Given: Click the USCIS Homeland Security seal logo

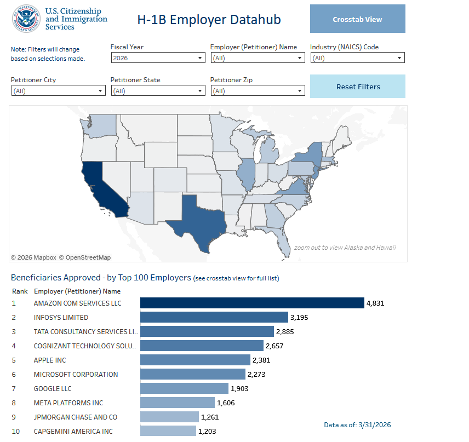Looking at the screenshot, I should point(26,19).
